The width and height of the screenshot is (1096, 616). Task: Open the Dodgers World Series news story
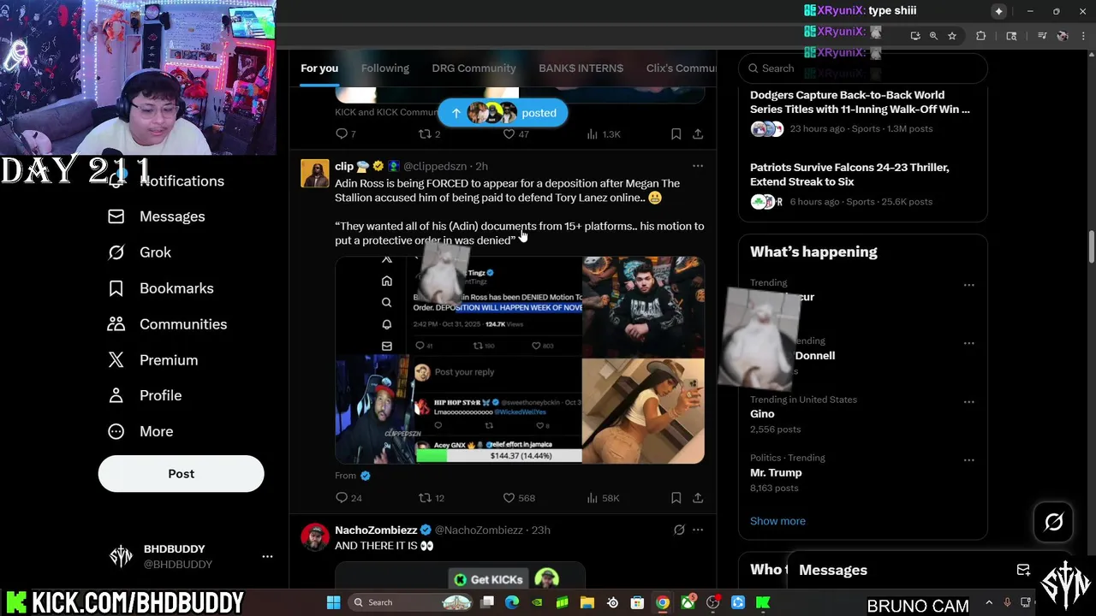tap(862, 111)
